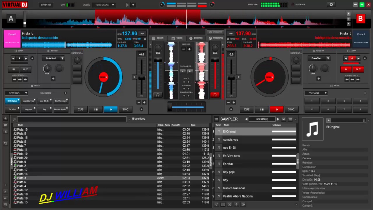Click the browser search field
The image size is (373, 210).
coord(72,119)
